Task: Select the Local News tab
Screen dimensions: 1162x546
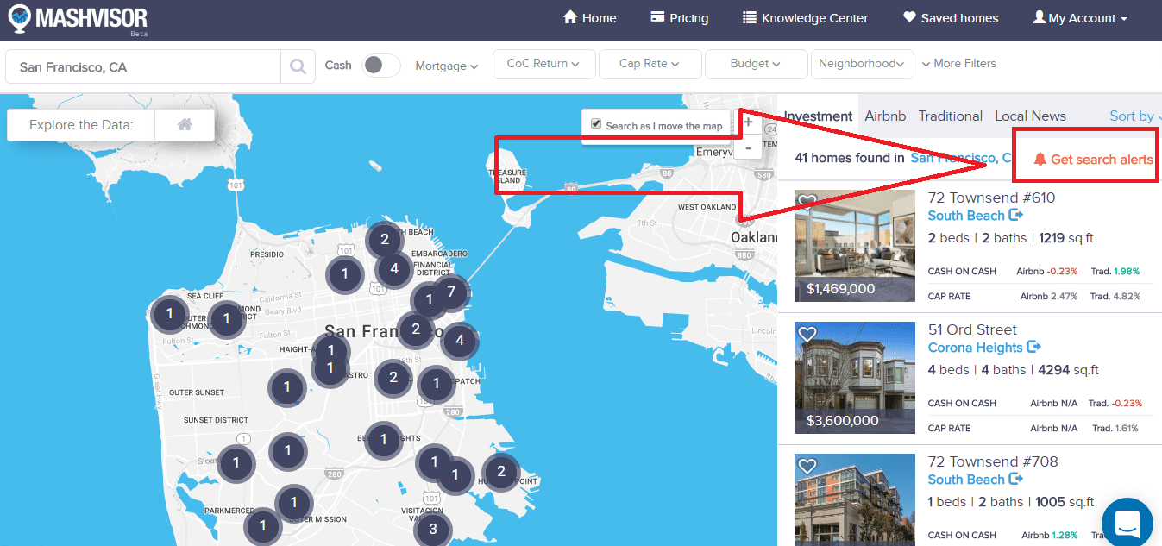Action: (x=1030, y=116)
